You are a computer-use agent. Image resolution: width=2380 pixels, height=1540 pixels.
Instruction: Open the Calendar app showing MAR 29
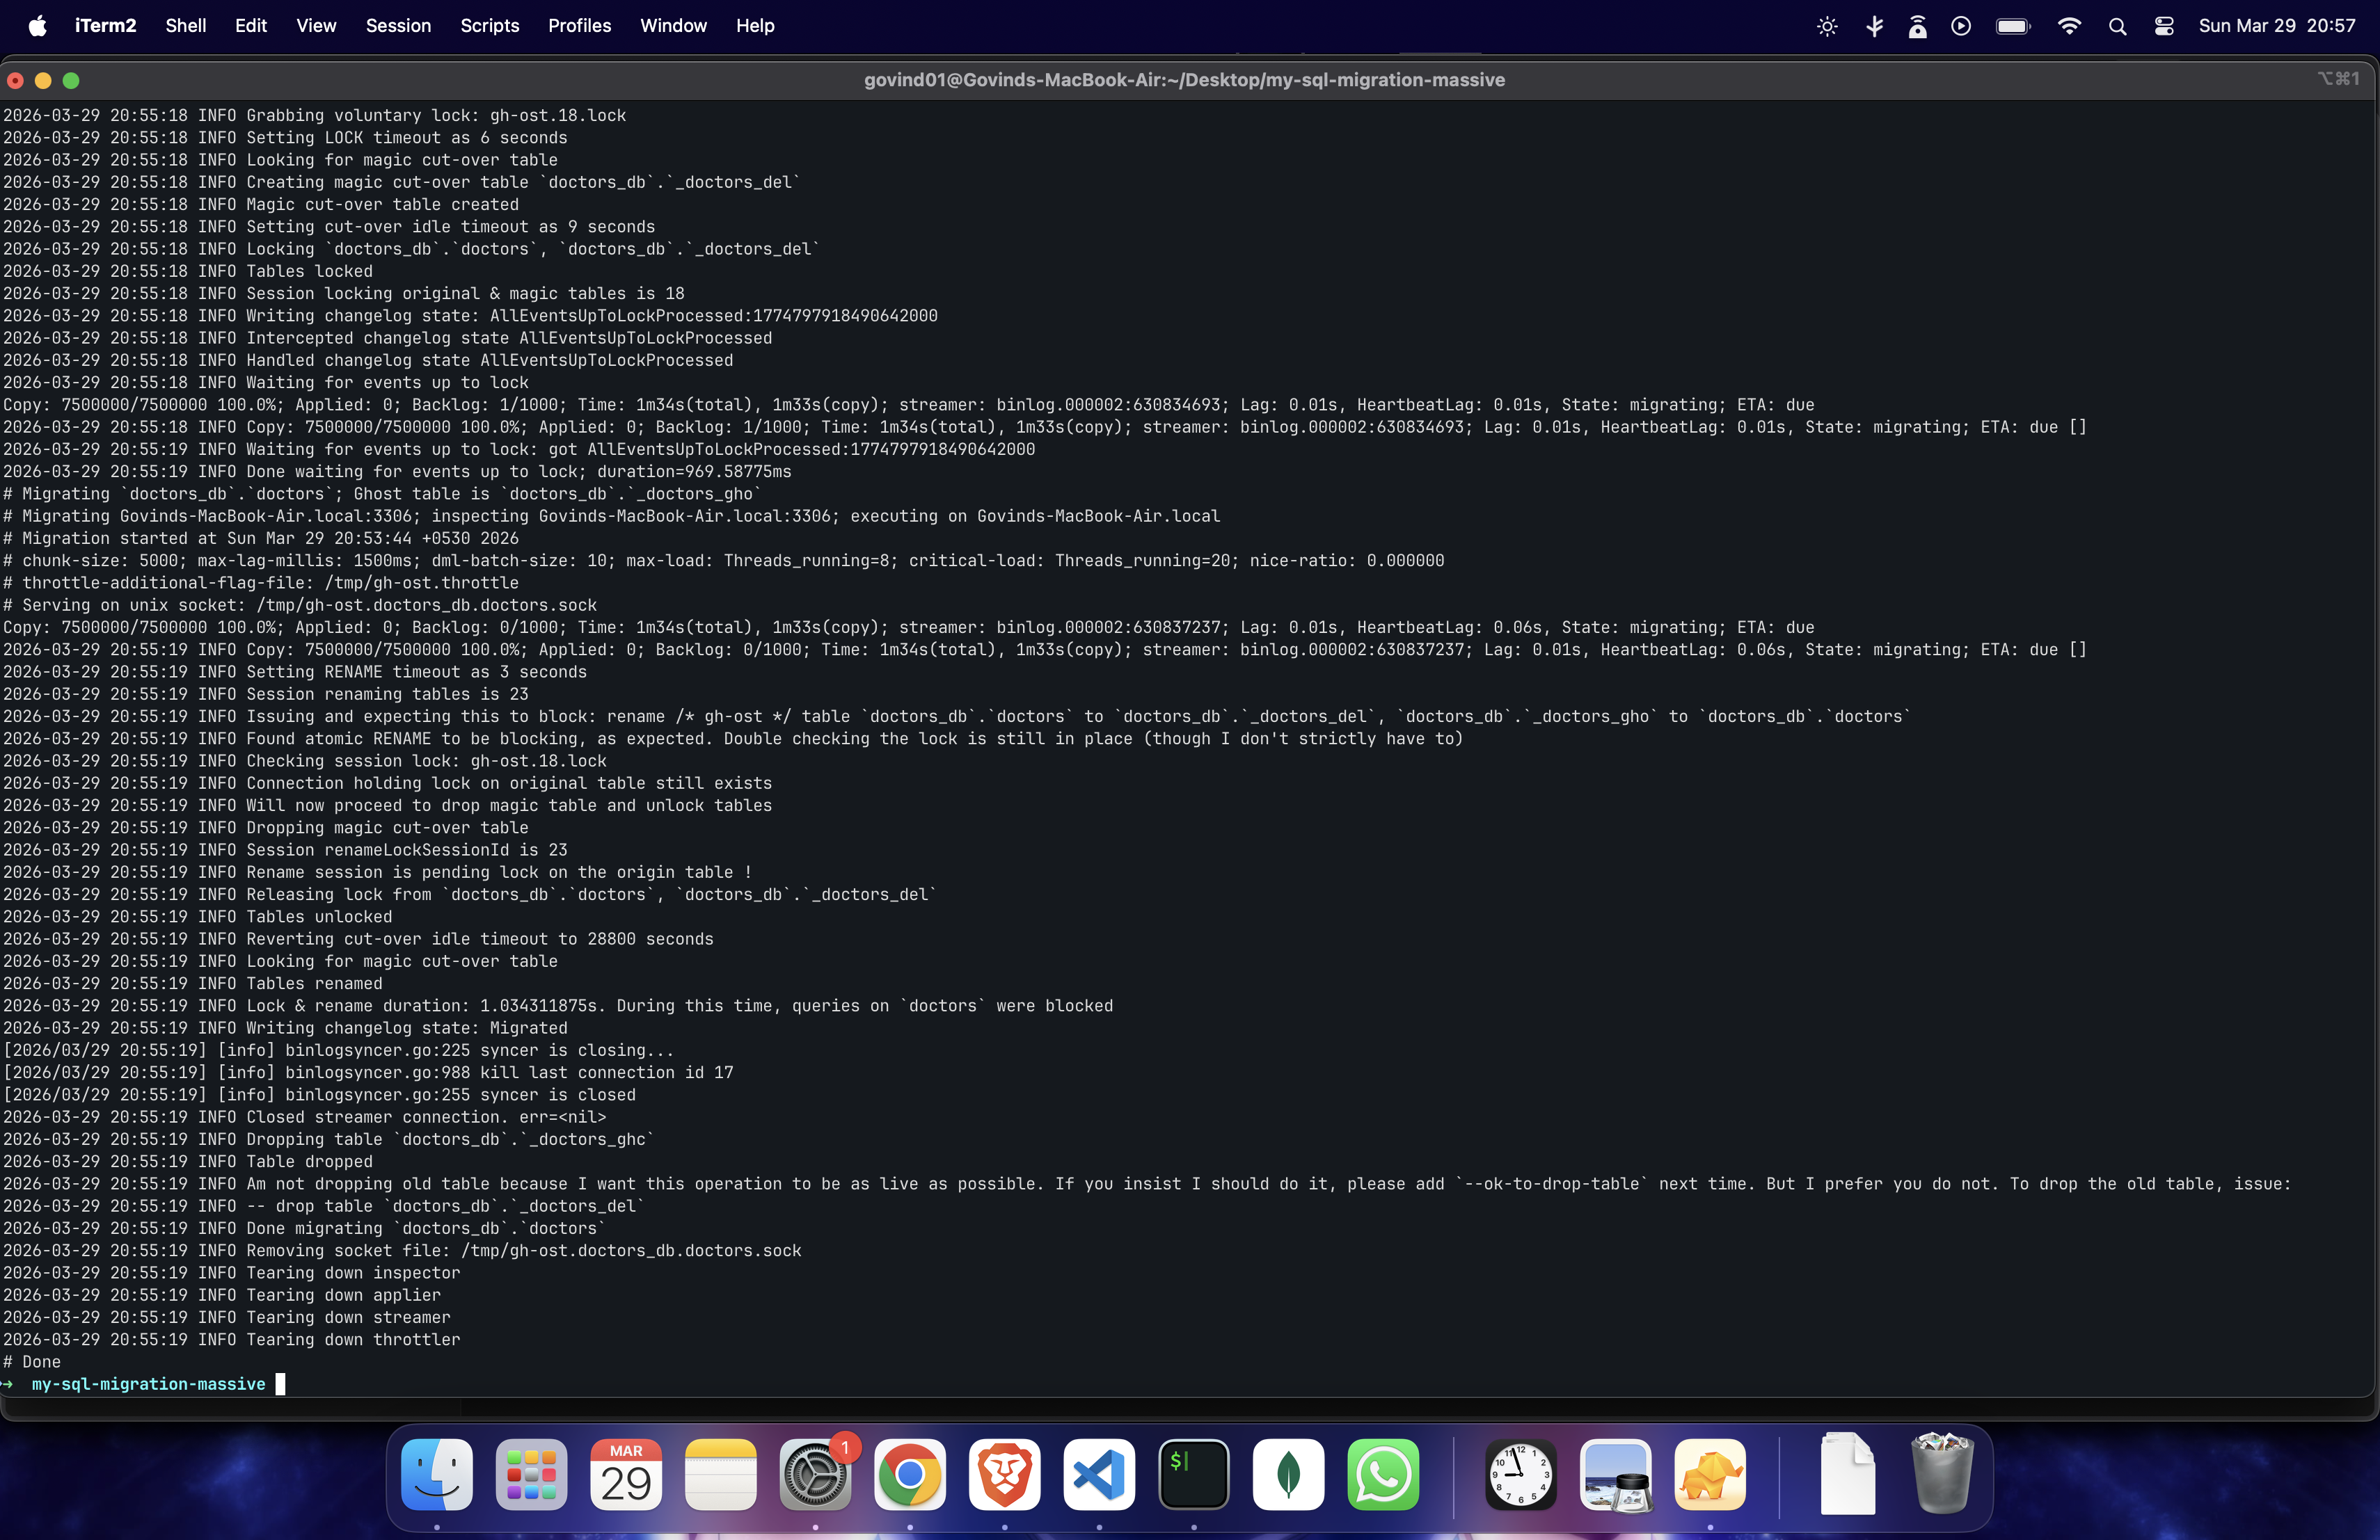(626, 1474)
